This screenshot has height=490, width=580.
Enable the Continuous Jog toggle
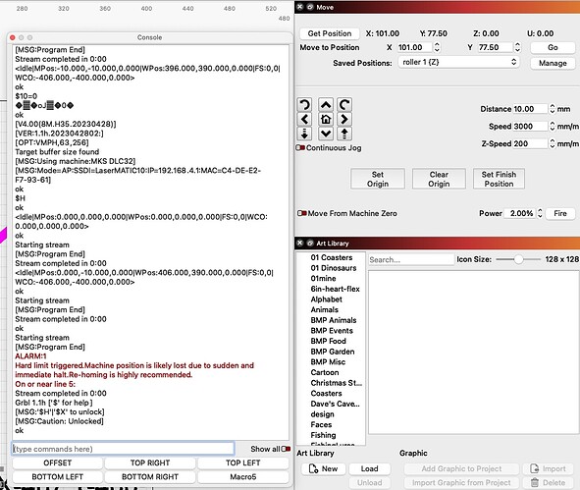coord(300,147)
